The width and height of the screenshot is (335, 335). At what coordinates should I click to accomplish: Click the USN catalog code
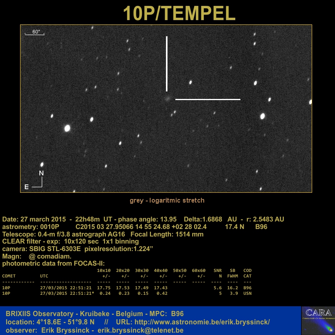[x=248, y=293]
